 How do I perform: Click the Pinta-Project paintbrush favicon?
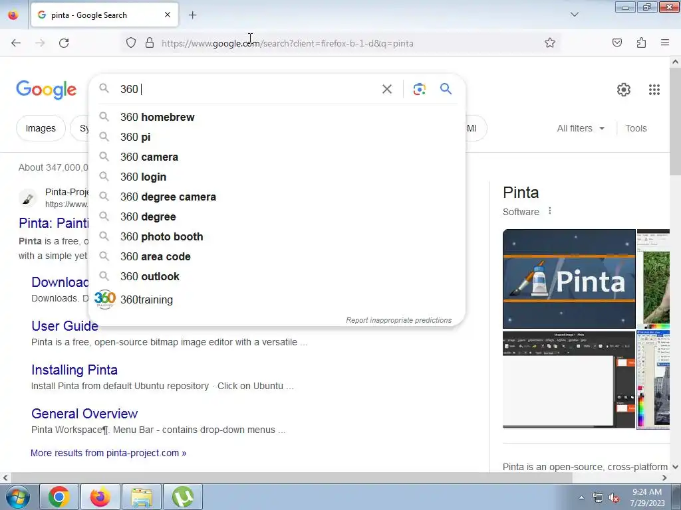click(28, 199)
